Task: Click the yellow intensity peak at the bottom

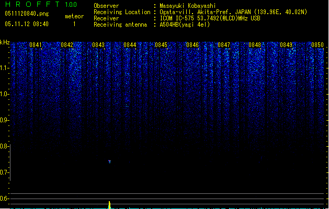Action: click(x=109, y=205)
